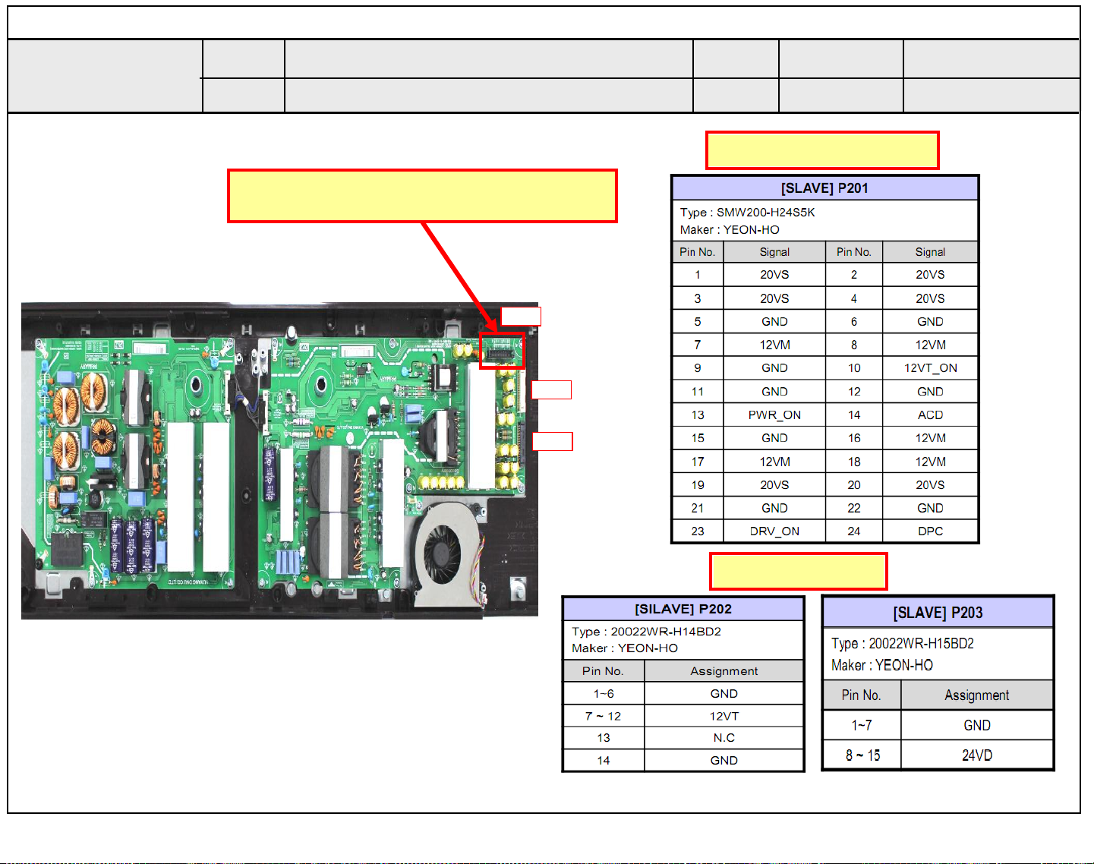Click pin number 1 in the P201 table
1094x864 pixels.
click(x=698, y=275)
